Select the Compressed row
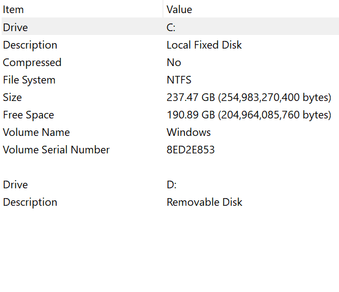 click(32, 62)
